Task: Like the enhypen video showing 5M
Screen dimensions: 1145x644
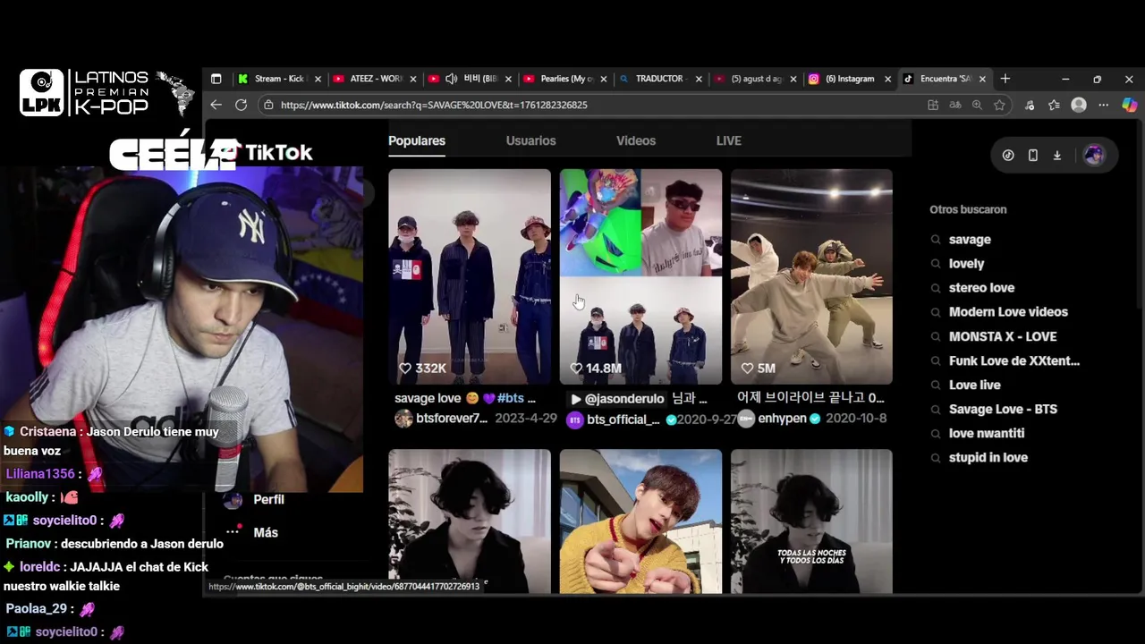Action: [747, 369]
